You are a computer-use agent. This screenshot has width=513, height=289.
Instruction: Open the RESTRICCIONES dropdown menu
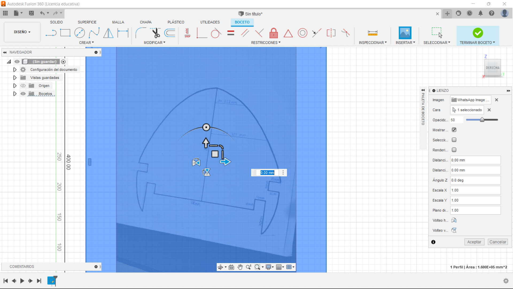pyautogui.click(x=266, y=43)
